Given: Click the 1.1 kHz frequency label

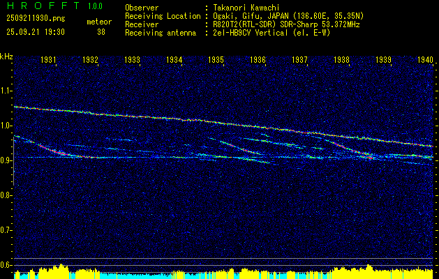Looking at the screenshot, I should 6,91.
